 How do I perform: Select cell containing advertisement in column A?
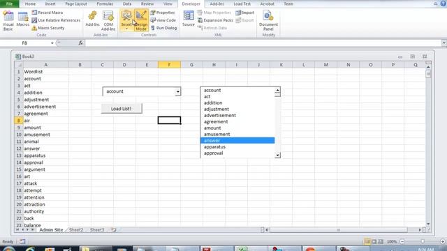[45, 107]
